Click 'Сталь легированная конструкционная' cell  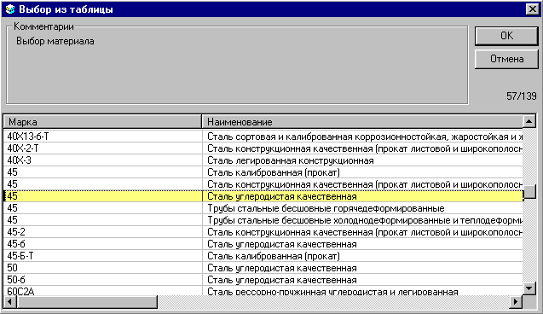362,160
